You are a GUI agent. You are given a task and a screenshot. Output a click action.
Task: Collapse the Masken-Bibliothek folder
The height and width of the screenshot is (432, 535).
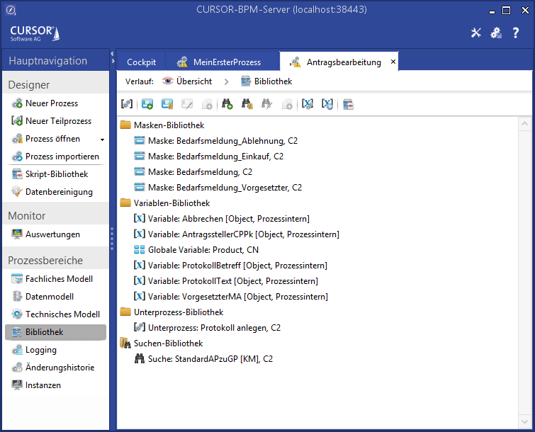pos(126,125)
